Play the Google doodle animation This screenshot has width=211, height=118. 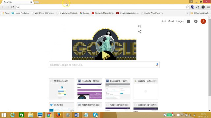(106, 55)
